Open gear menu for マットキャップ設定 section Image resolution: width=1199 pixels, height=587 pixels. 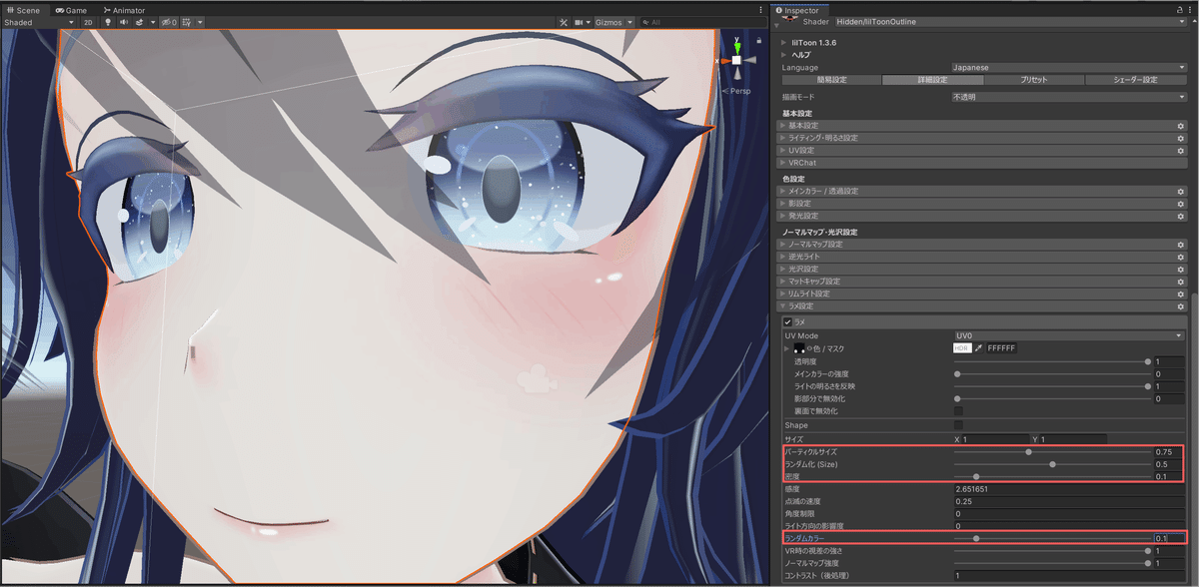1180,282
